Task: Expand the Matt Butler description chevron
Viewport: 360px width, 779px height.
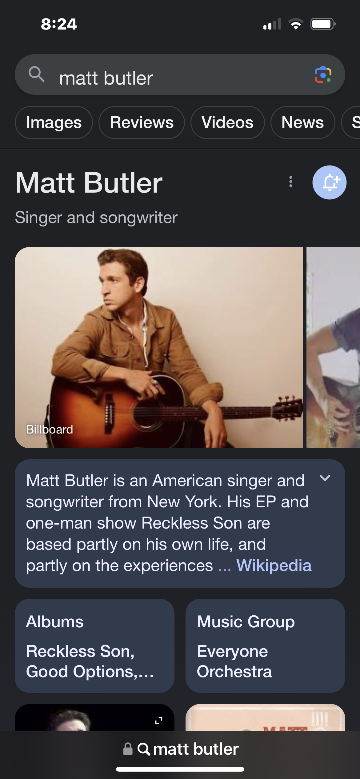Action: [325, 478]
